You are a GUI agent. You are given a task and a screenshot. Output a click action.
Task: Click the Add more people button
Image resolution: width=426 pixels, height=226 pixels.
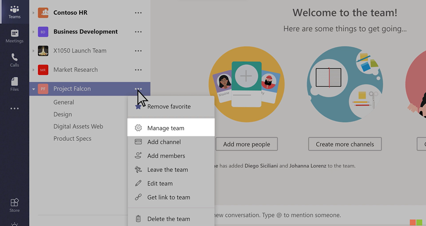click(247, 144)
